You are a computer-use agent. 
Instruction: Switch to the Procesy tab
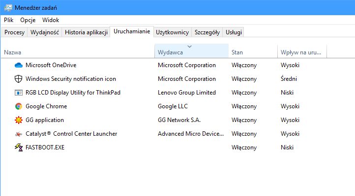pos(14,32)
